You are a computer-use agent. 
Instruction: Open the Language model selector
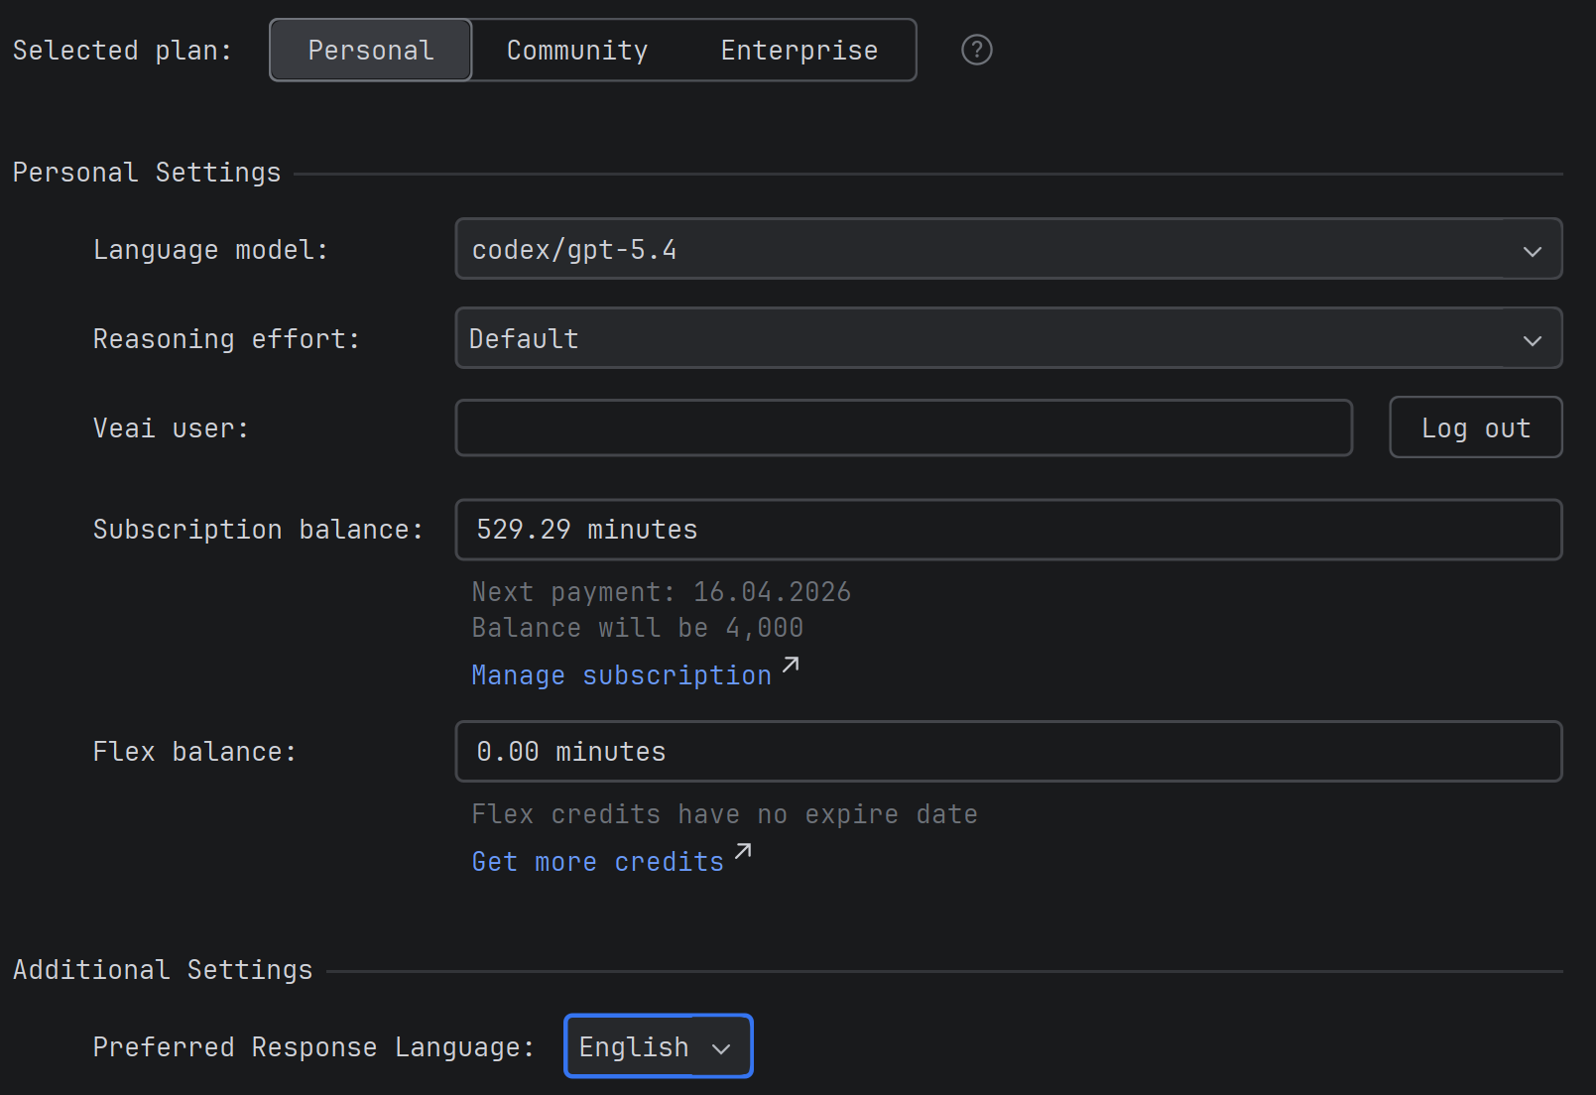tap(1009, 249)
